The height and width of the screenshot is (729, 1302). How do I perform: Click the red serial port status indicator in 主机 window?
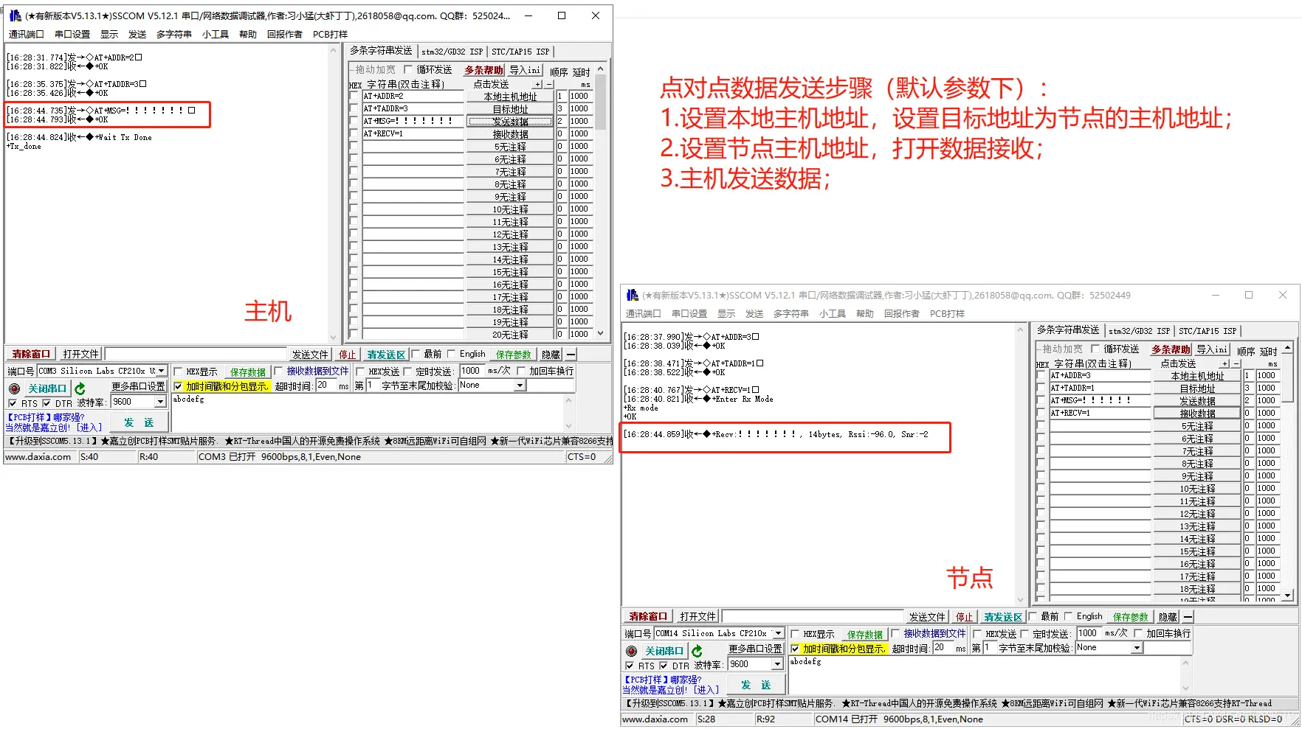(13, 388)
